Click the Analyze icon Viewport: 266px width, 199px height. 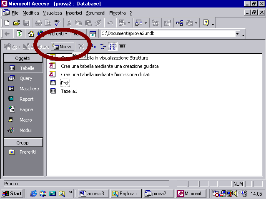pyautogui.click(x=139, y=23)
